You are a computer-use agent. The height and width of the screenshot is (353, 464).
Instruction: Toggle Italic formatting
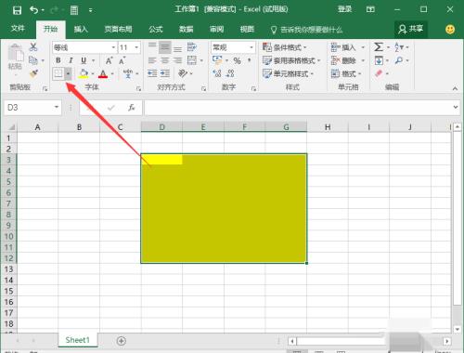[x=71, y=60]
